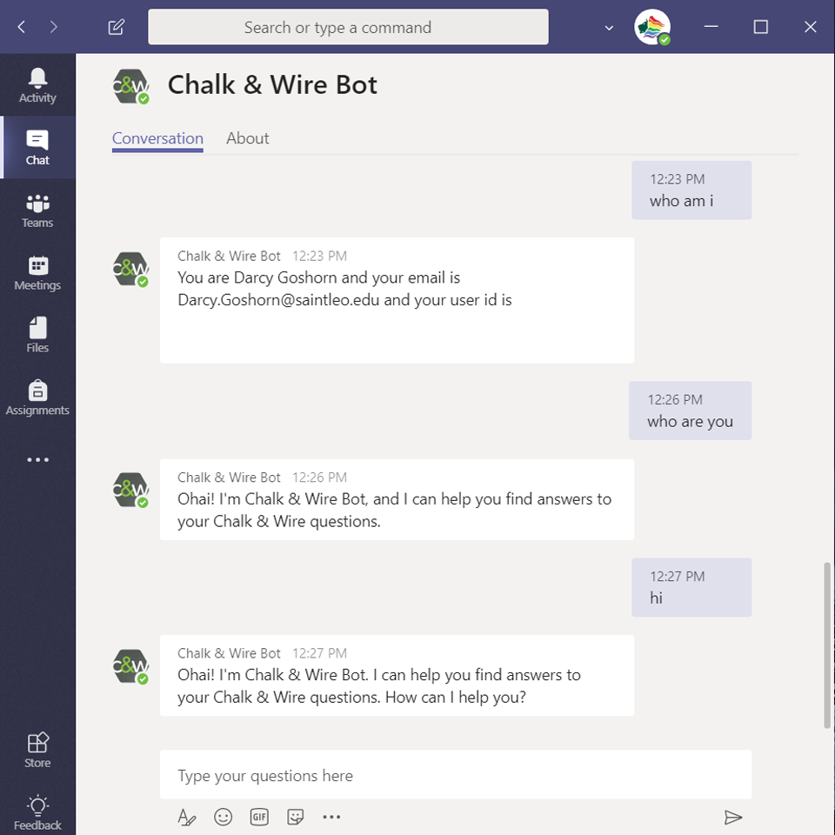This screenshot has height=835, width=835.
Task: Send the message with arrow icon
Action: pos(733,817)
